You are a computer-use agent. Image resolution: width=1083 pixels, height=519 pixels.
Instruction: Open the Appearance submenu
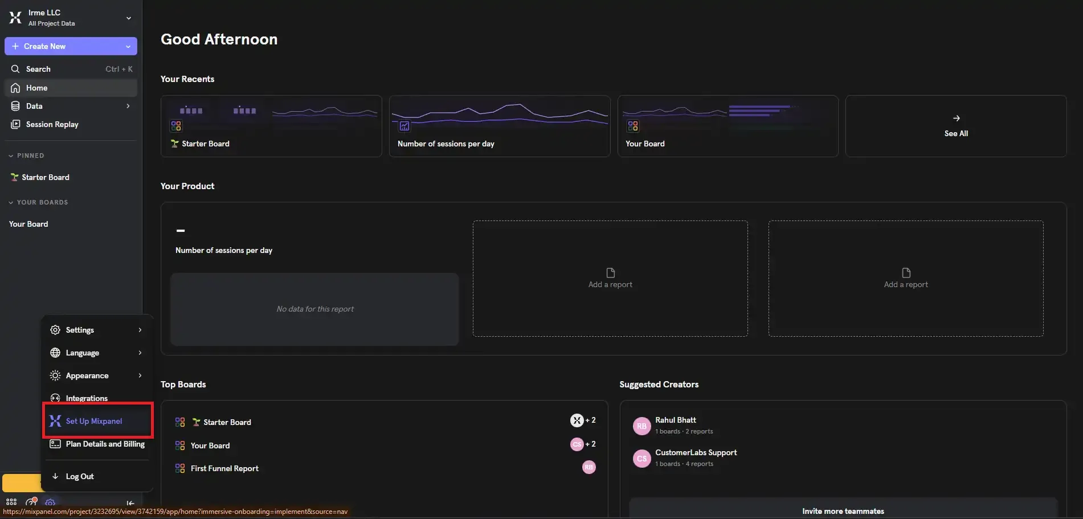96,375
